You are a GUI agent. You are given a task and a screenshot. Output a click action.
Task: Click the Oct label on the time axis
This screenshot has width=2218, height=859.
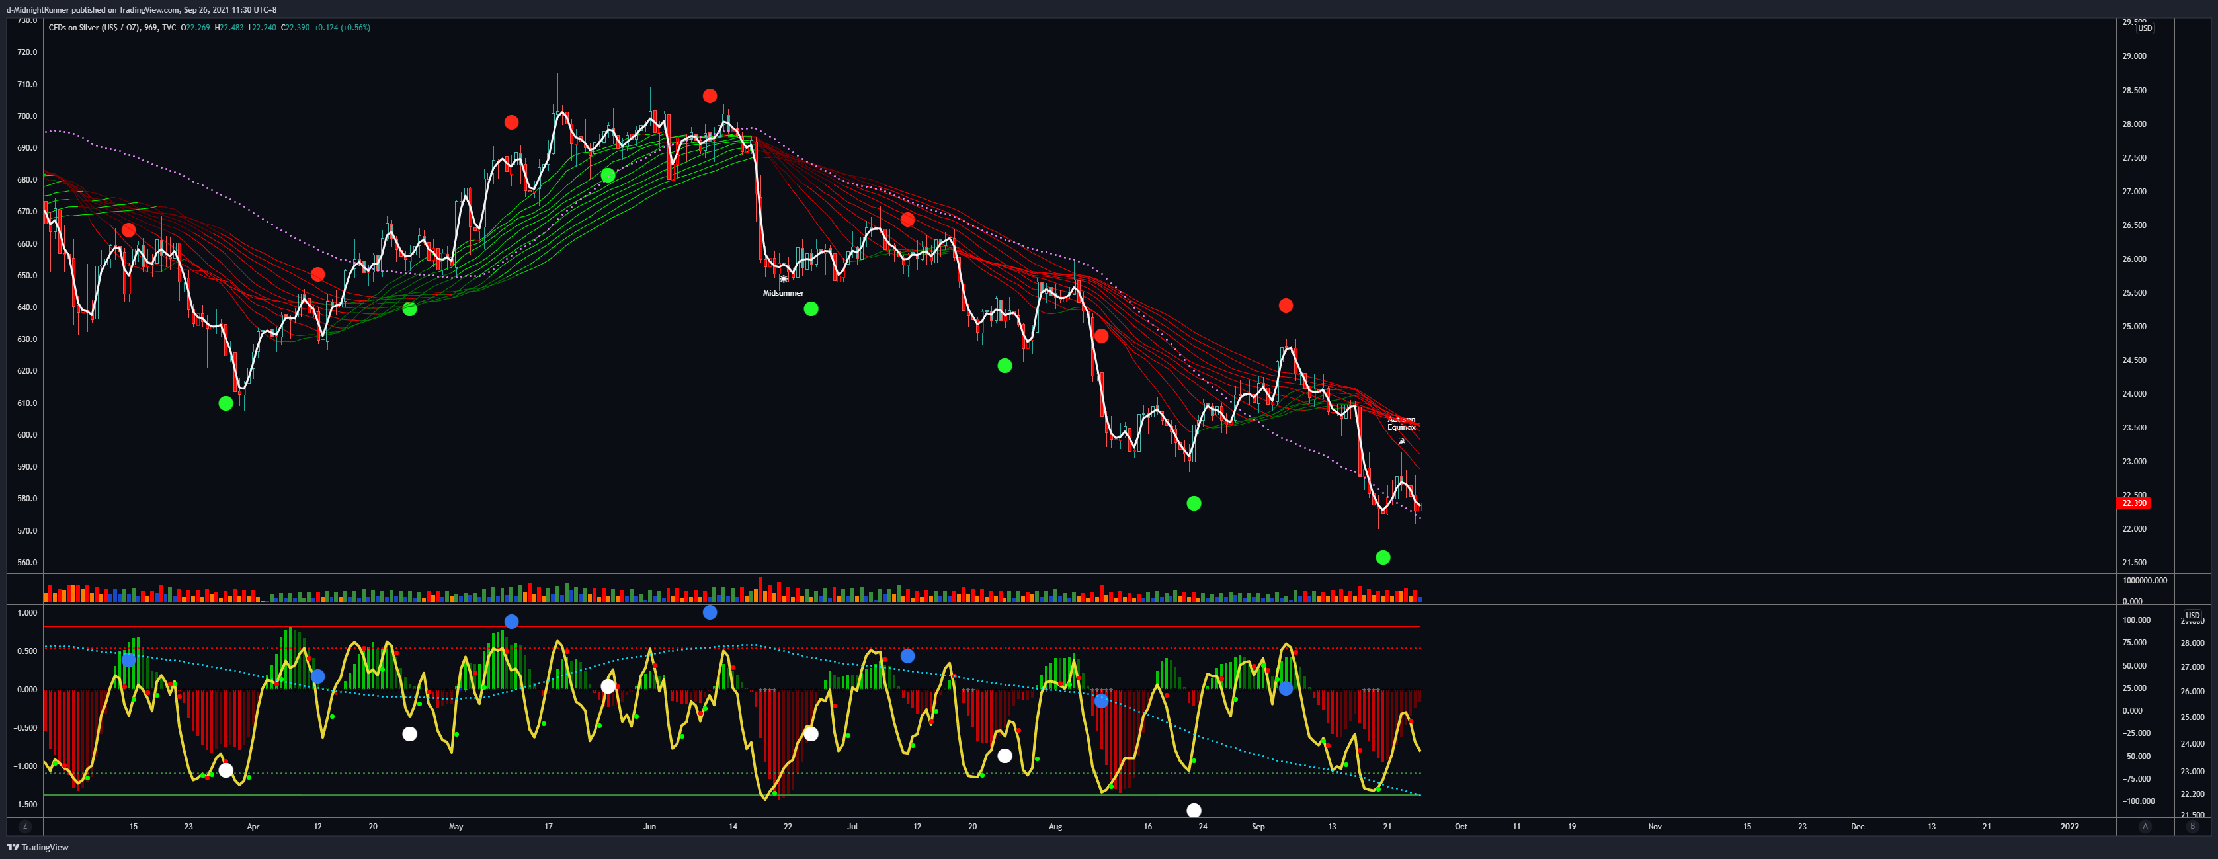pos(1461,827)
